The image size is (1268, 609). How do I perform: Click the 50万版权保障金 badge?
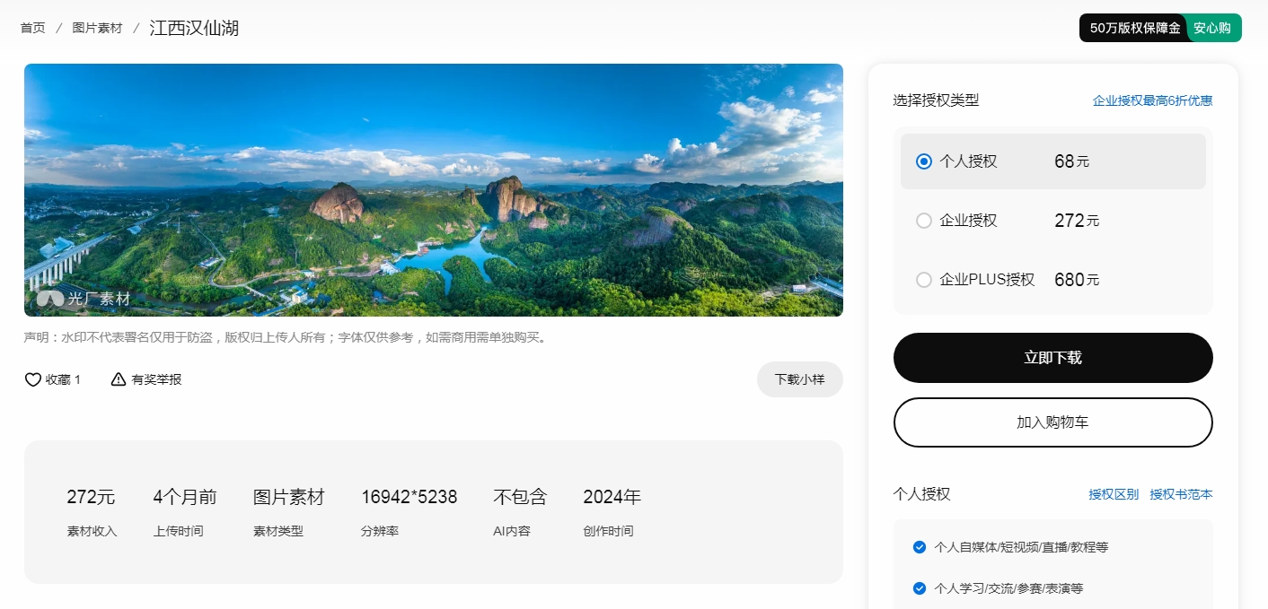tap(1134, 28)
